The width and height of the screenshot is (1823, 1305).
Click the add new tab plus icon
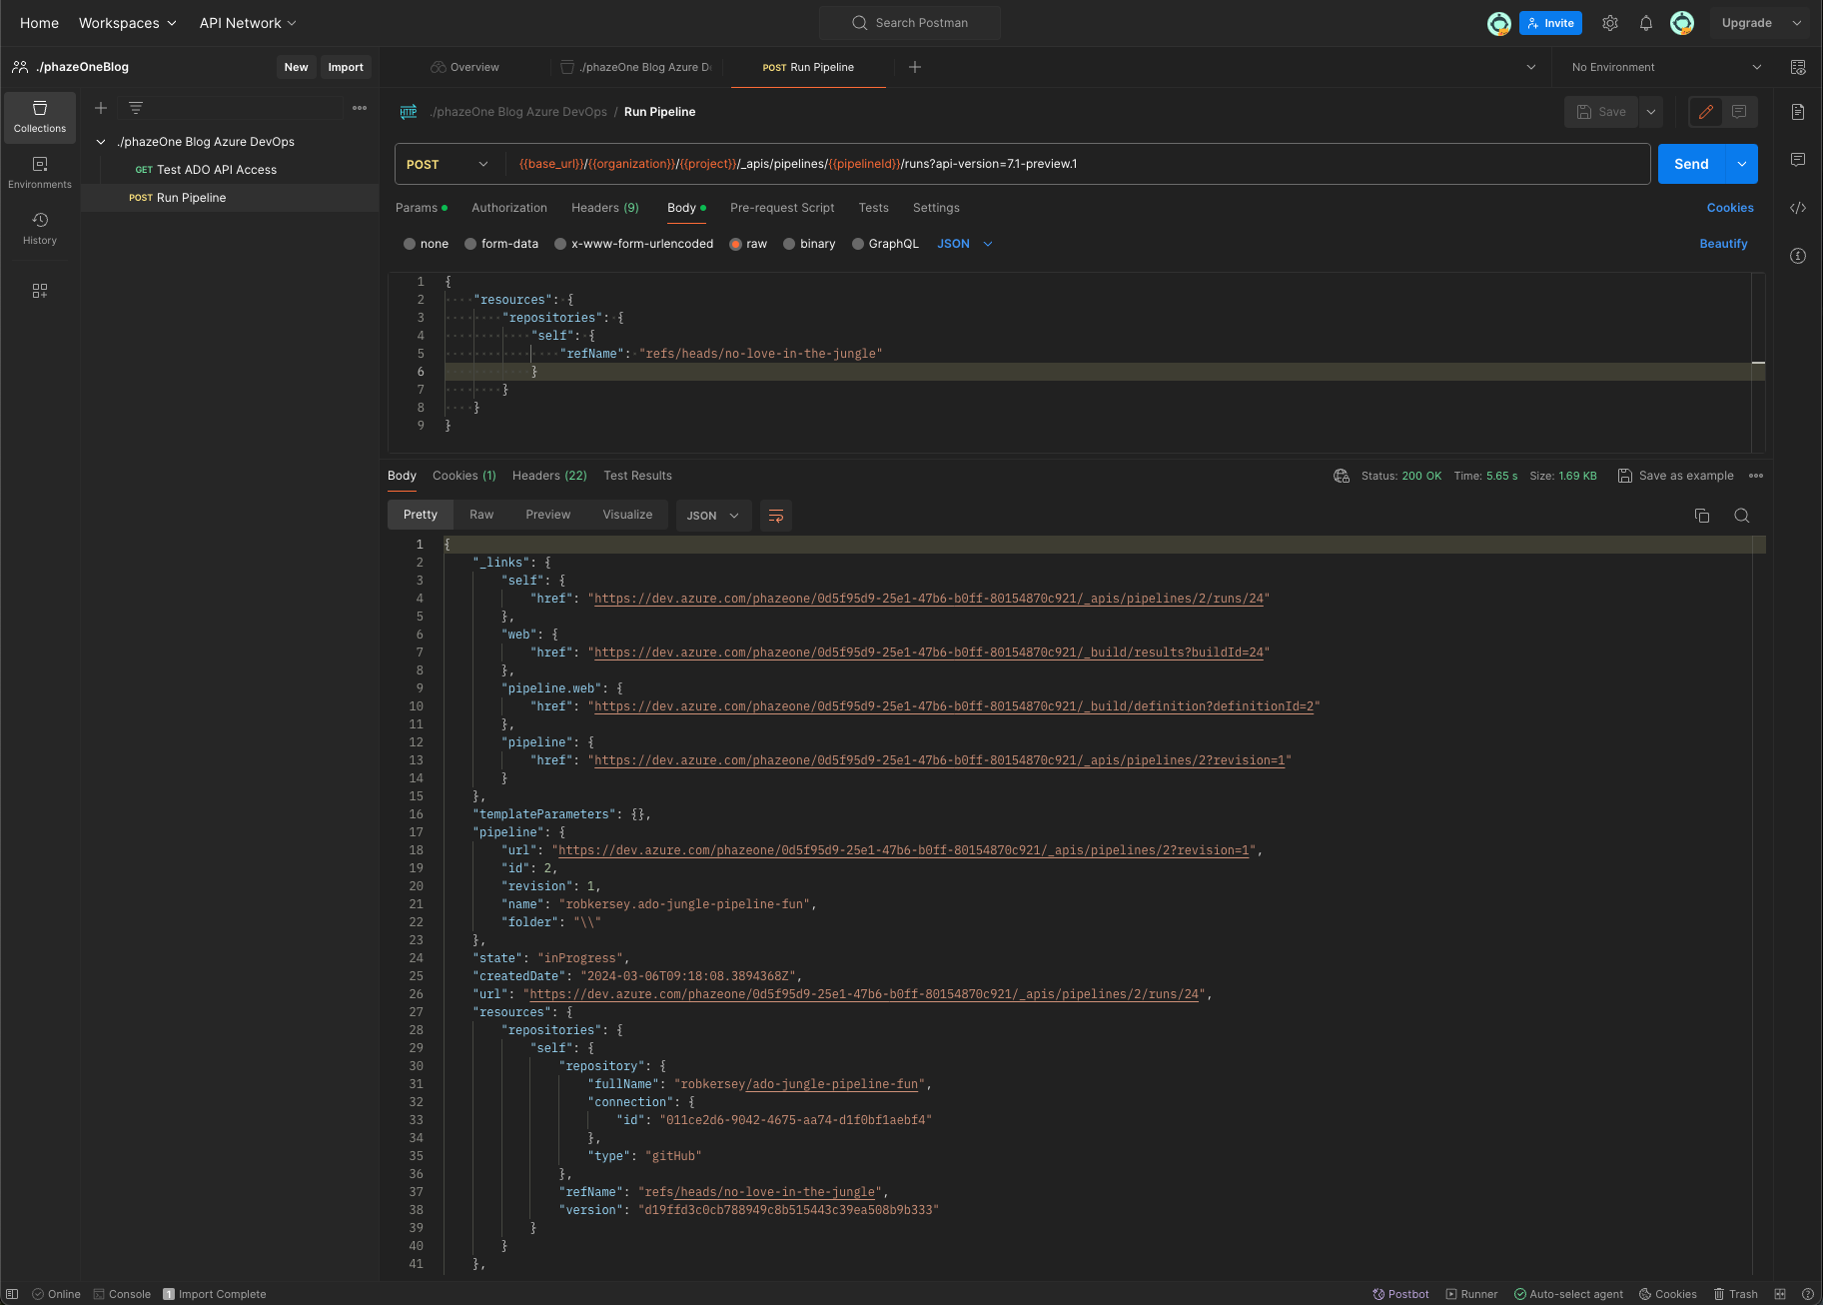tap(915, 67)
